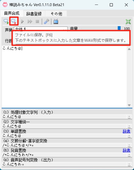Switch to the 辞書登録 tab
Viewport: 134px width, 170px height.
point(34,14)
